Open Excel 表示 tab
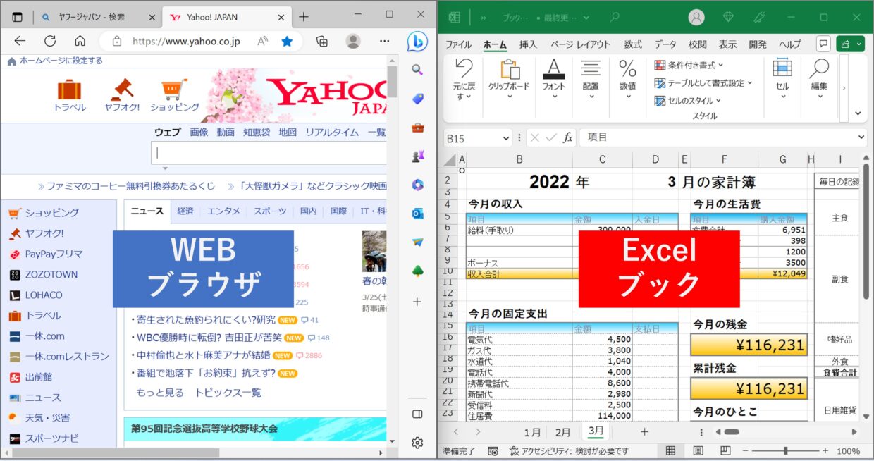874x461 pixels. click(x=727, y=44)
